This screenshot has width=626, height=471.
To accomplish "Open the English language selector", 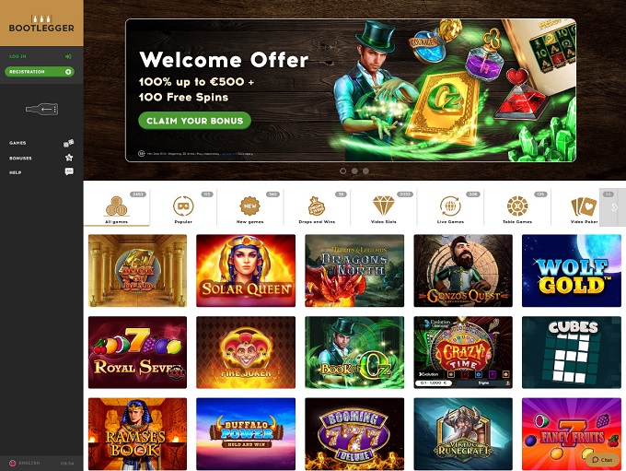I will point(25,463).
